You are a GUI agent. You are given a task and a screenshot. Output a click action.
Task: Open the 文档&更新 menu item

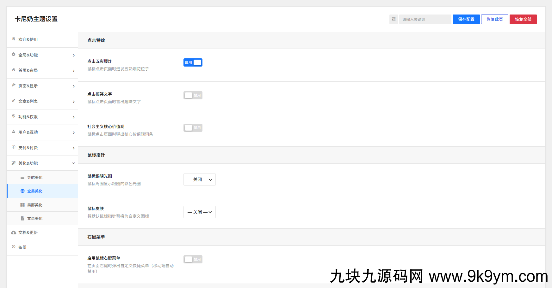click(42, 232)
